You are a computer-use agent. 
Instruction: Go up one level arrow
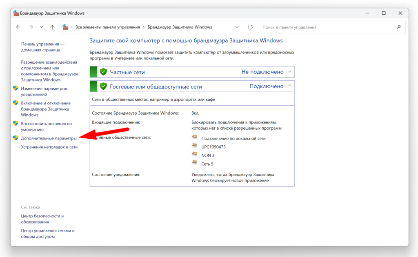52,27
